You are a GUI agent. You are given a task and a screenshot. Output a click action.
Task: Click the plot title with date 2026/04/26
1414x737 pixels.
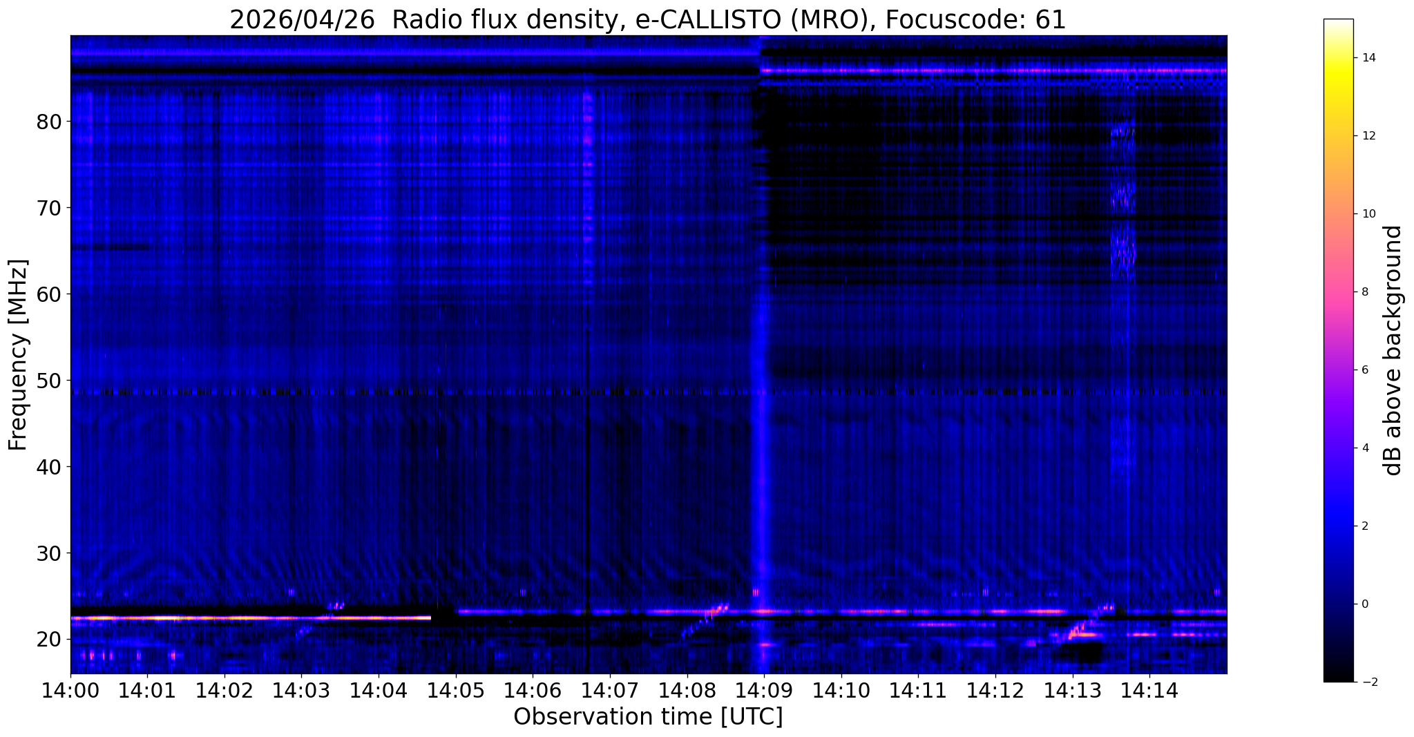(647, 20)
